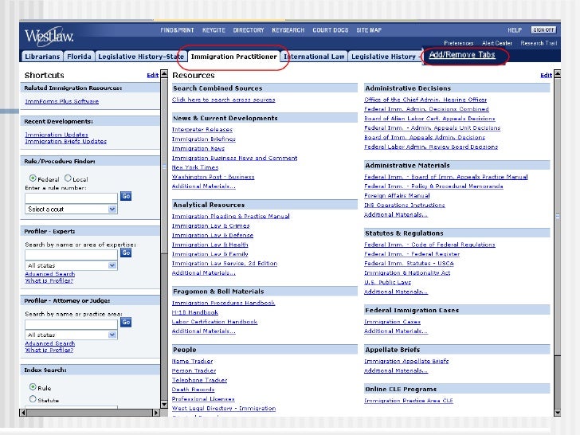This screenshot has width=580, height=435.
Task: Click Shortcuts panel scroll up arrow
Action: point(164,73)
